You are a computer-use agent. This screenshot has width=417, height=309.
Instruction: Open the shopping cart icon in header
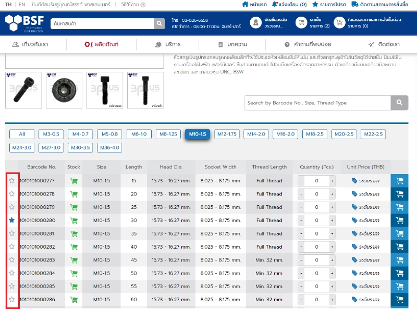coord(301,22)
